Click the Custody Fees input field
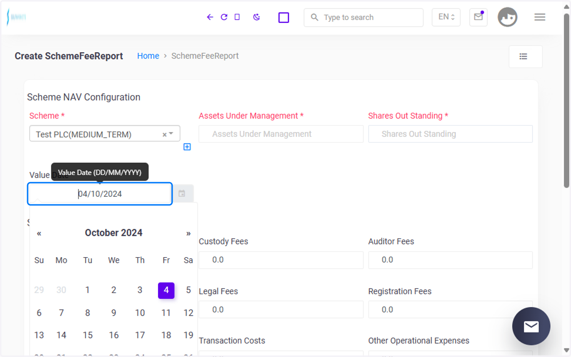Screen dimensions: 571x357 click(x=281, y=260)
